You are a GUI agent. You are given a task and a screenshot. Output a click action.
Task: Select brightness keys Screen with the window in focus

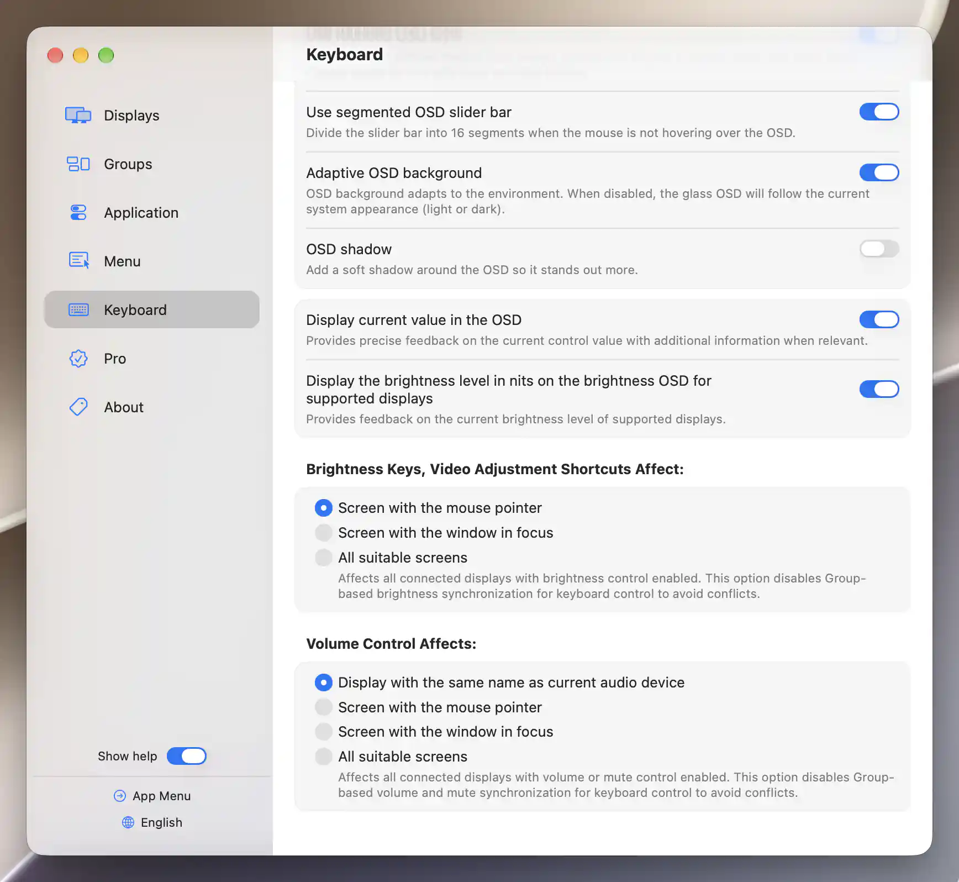click(x=324, y=533)
